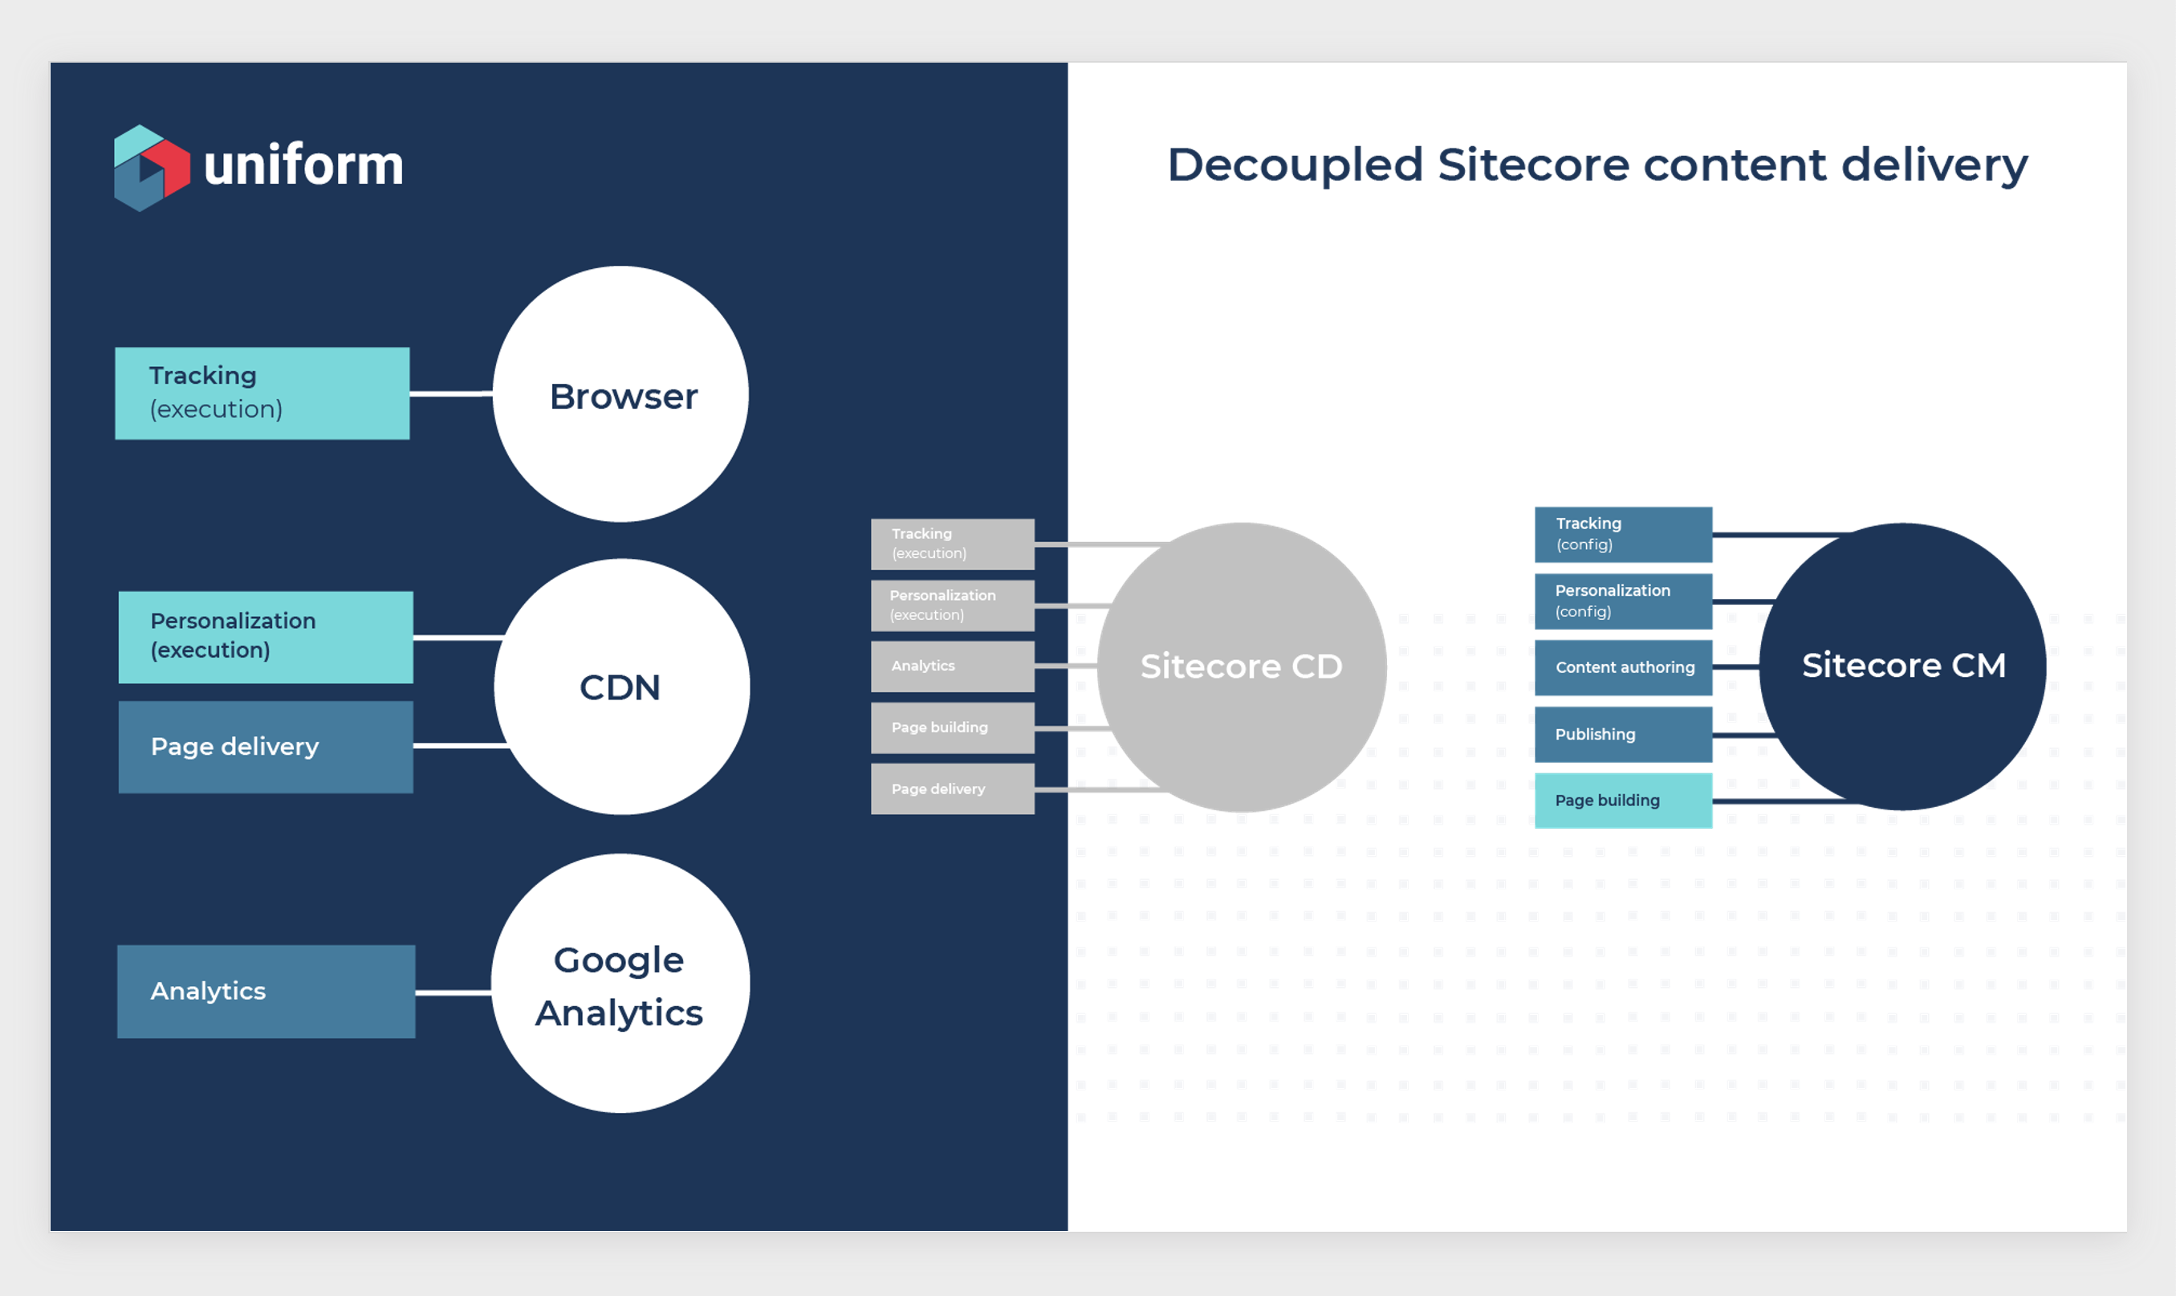Select the Browser circle node
Screen dimensions: 2176x1296
tap(620, 395)
